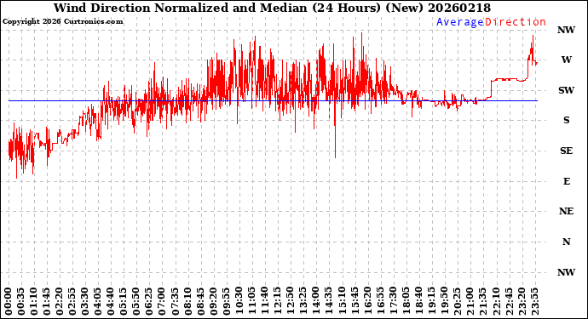Click the 16:55 time axis label
The image size is (588, 319).
381,302
